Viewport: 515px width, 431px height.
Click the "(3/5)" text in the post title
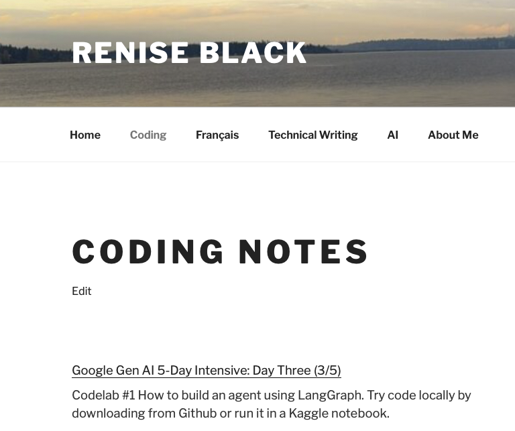tap(327, 370)
